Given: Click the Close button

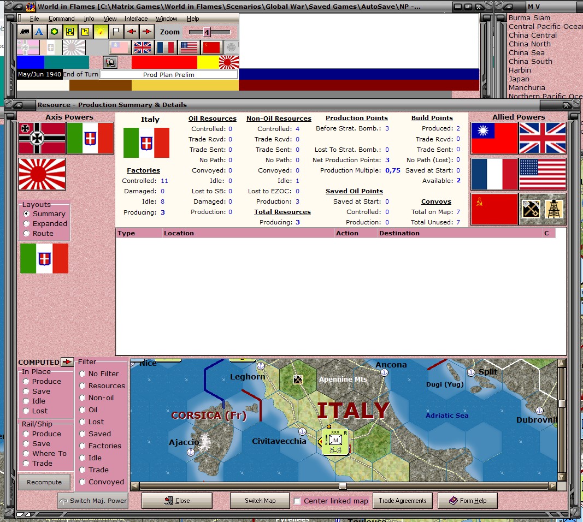Looking at the screenshot, I should pyautogui.click(x=177, y=501).
